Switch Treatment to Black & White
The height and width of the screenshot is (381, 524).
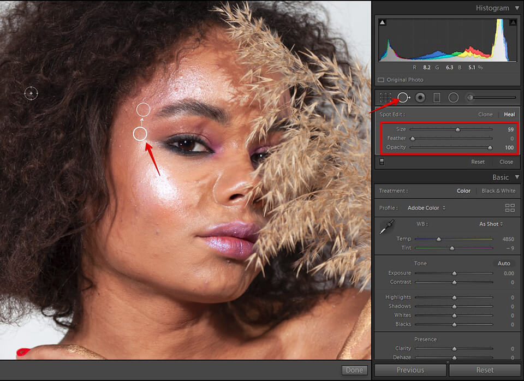(x=498, y=191)
